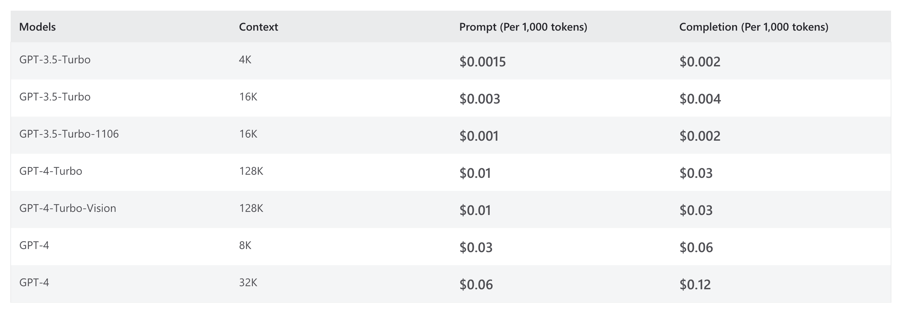Image resolution: width=900 pixels, height=313 pixels.
Task: Click the $0.004 completion price
Action: (700, 99)
